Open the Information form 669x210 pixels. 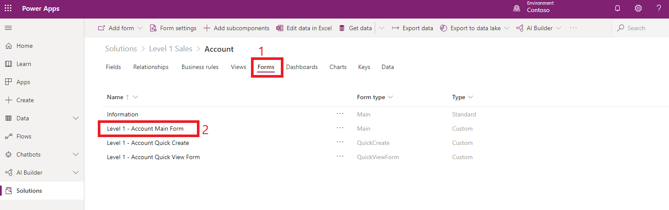tap(123, 114)
